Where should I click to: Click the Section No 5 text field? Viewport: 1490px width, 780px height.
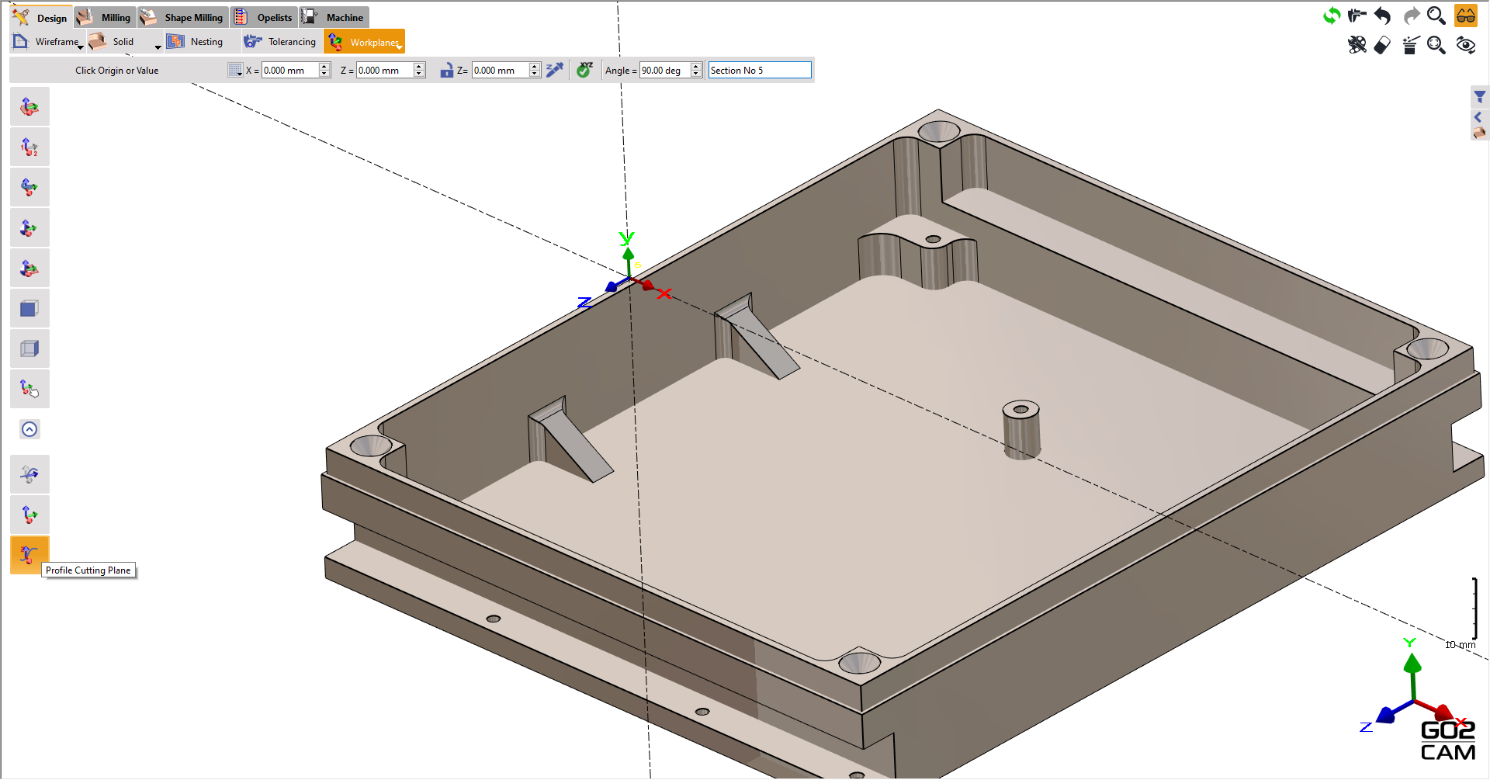tap(759, 70)
